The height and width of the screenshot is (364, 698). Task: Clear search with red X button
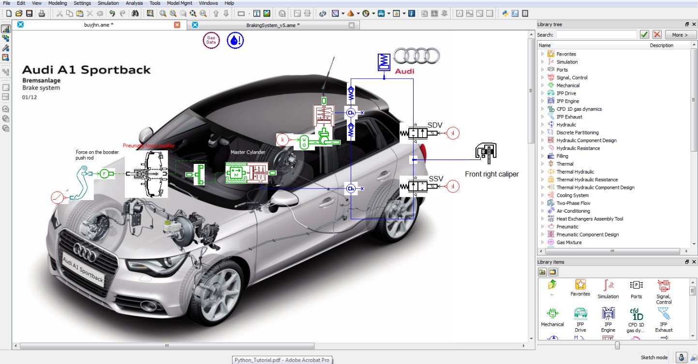pos(657,35)
